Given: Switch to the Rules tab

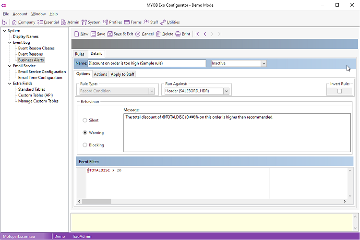Looking at the screenshot, I should [80, 54].
